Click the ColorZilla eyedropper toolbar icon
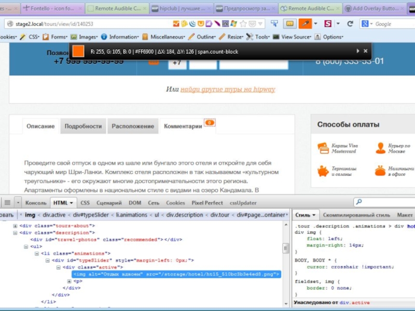The width and height of the screenshot is (415, 311). (306, 24)
